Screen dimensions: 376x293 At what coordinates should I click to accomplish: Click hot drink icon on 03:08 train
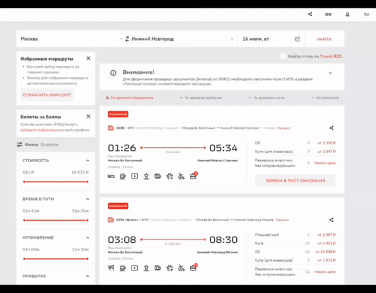coord(123,268)
